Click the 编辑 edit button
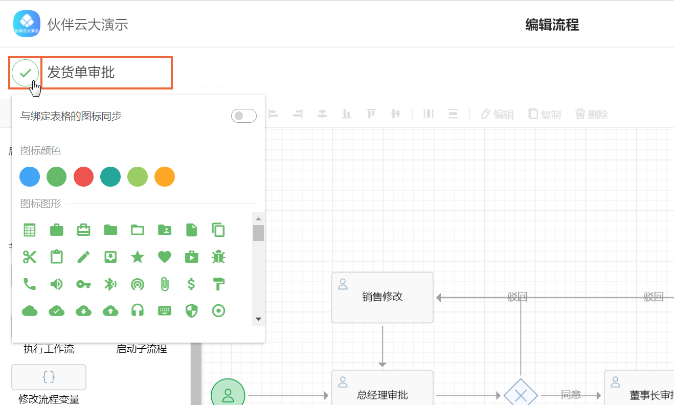Image resolution: width=674 pixels, height=405 pixels. click(x=497, y=114)
